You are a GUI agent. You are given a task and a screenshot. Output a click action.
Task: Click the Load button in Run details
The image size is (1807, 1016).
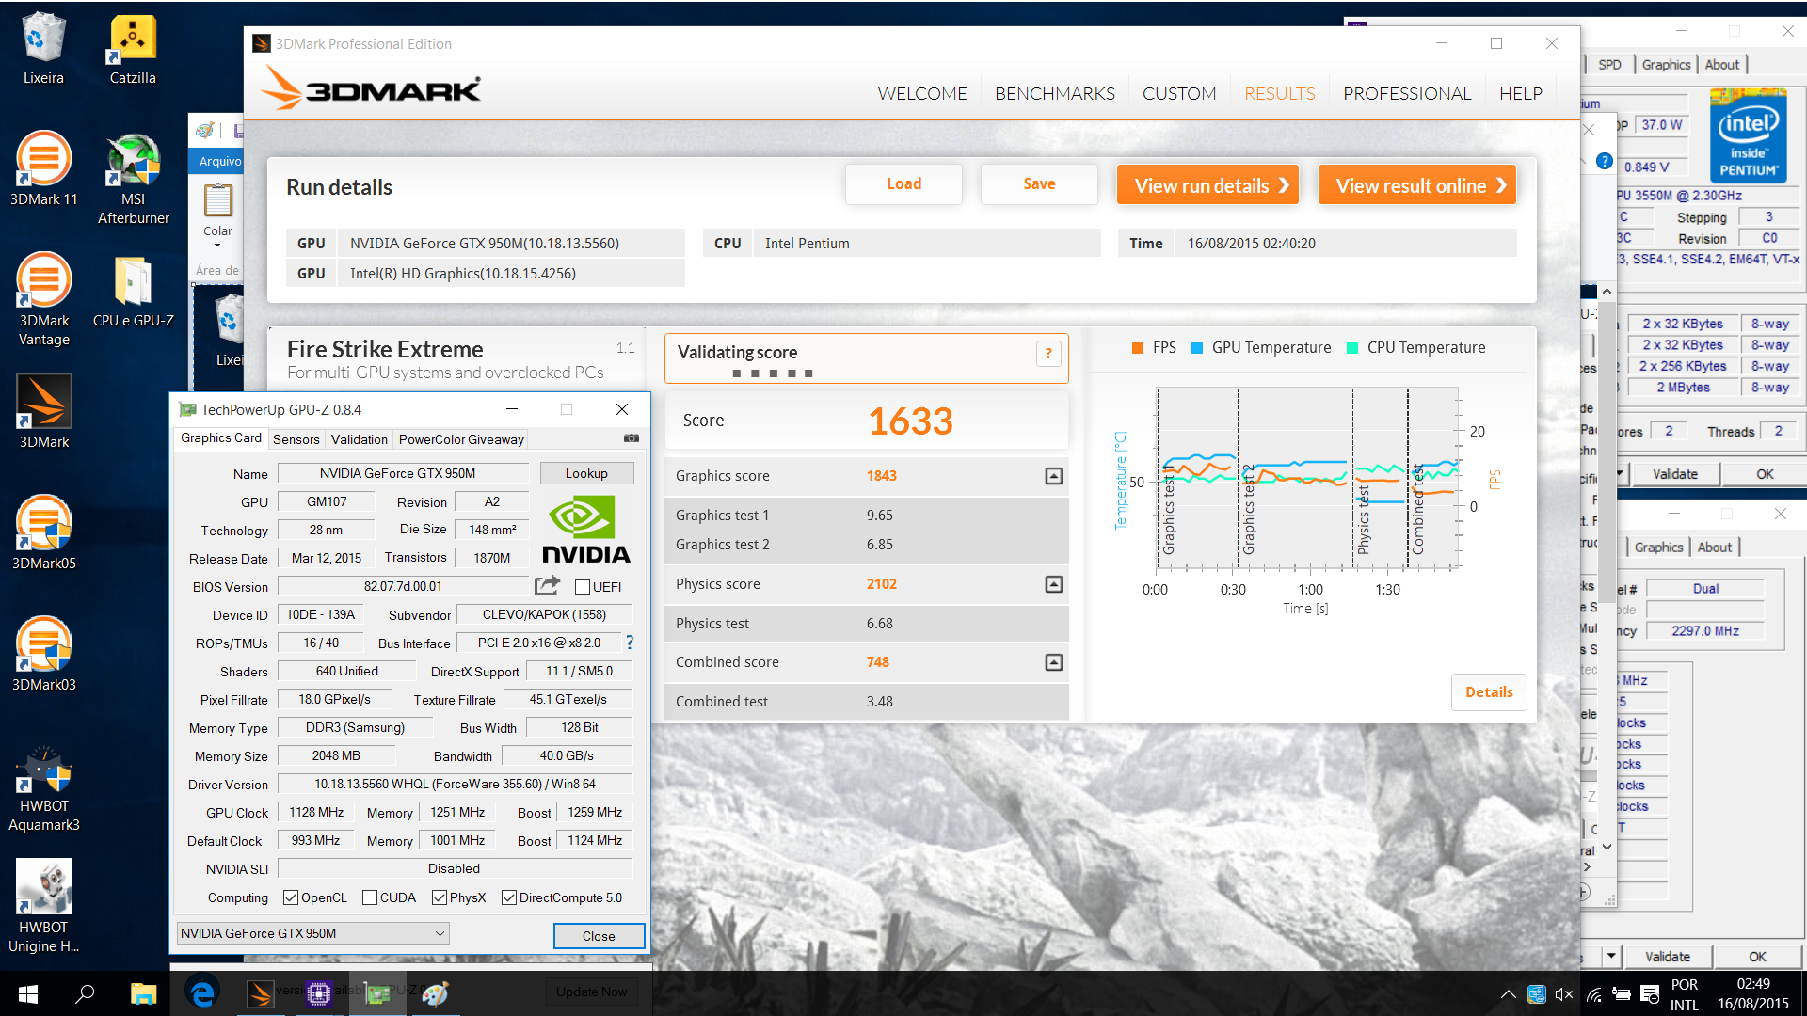coord(903,184)
